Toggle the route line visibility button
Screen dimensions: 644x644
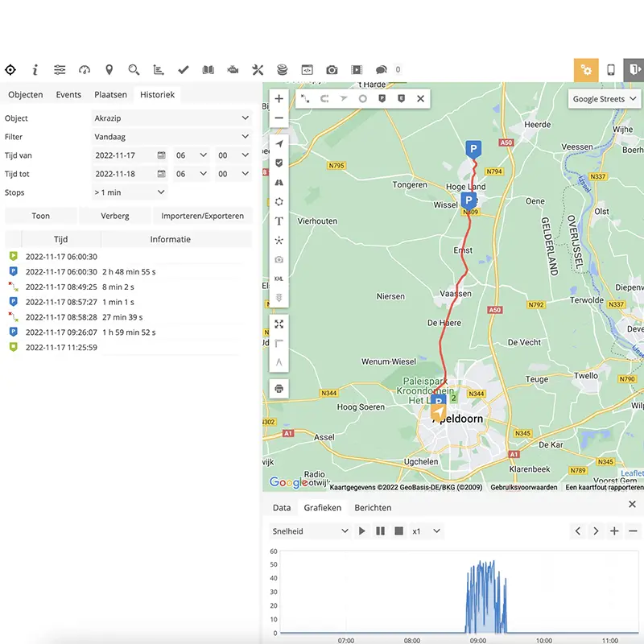(305, 99)
